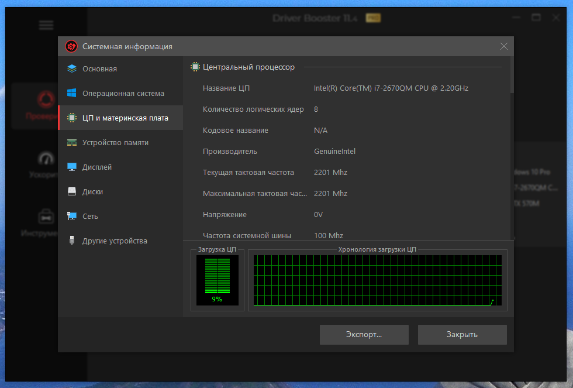
Task: Minimize the Driver Booster background window
Action: [516, 18]
